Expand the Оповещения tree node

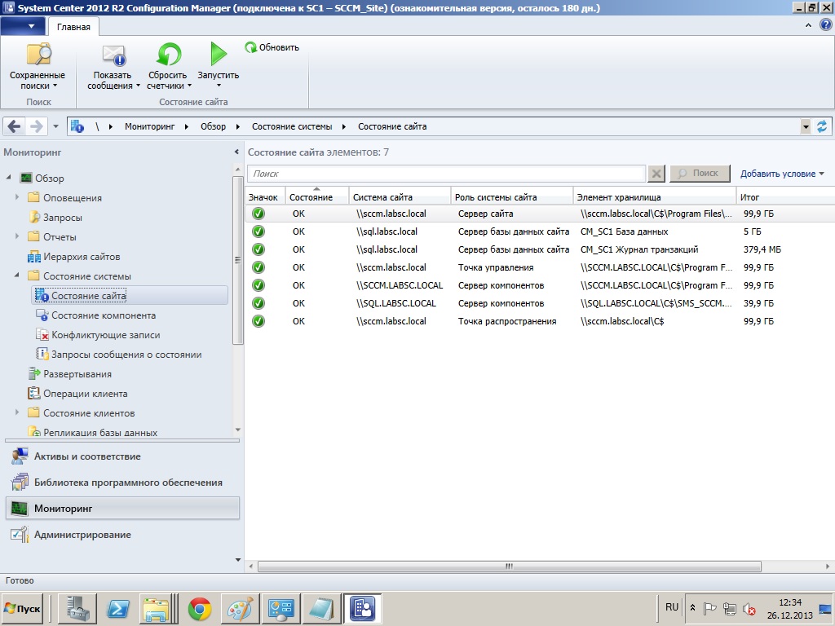17,197
